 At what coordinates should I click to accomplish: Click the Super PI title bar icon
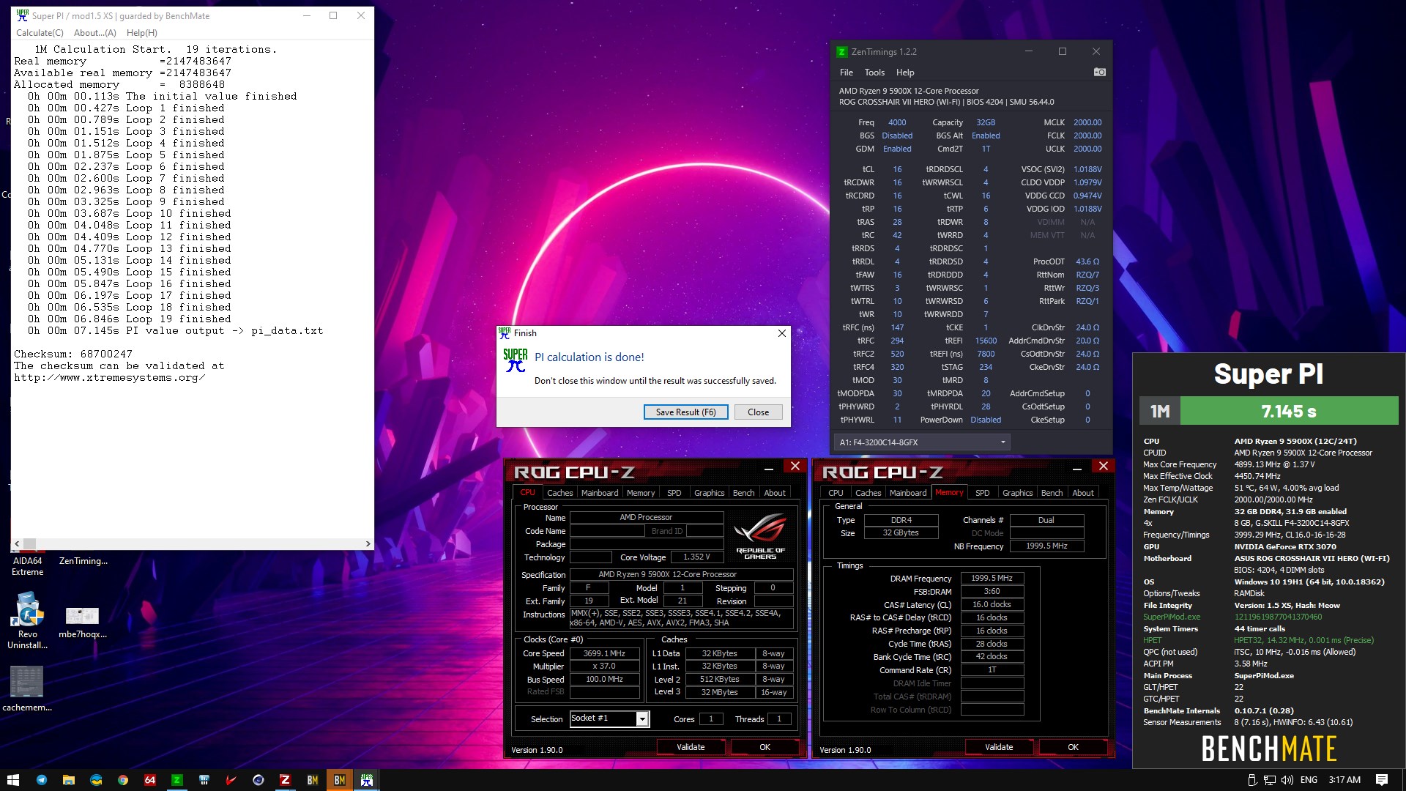23,15
